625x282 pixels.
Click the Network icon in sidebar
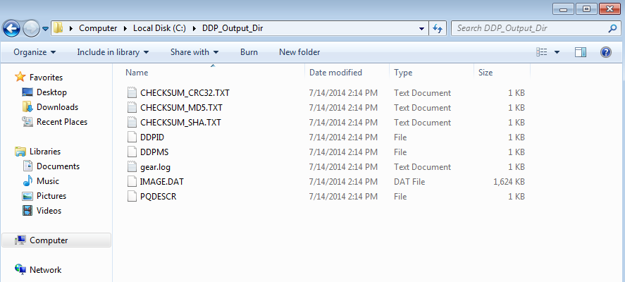point(20,270)
